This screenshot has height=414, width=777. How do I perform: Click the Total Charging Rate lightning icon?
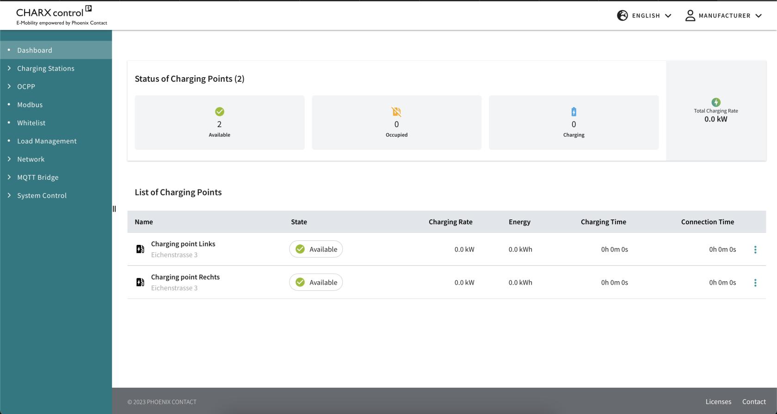click(x=716, y=102)
